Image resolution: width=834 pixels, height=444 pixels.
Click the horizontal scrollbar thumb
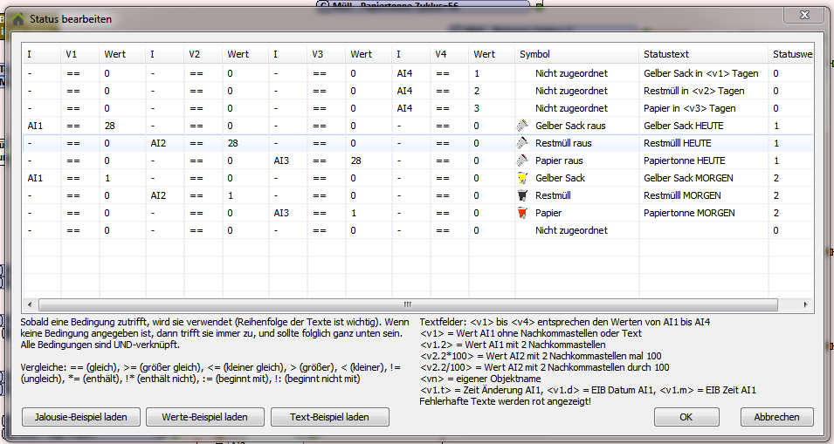click(x=408, y=304)
